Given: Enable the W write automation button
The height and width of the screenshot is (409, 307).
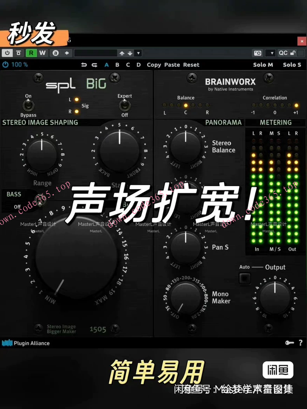Looking at the screenshot, I should 42,53.
